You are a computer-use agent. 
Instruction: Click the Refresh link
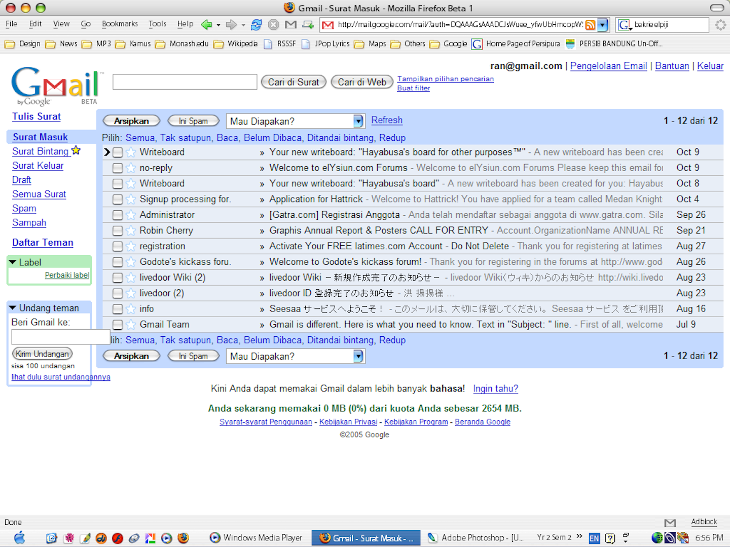tap(387, 120)
